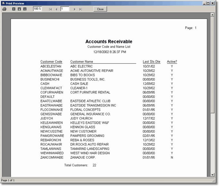Select the two-page view icon
This screenshot has width=219, height=186.
click(x=19, y=9)
